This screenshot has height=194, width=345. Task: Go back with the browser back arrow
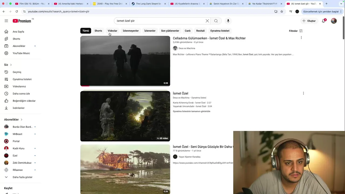4,12
